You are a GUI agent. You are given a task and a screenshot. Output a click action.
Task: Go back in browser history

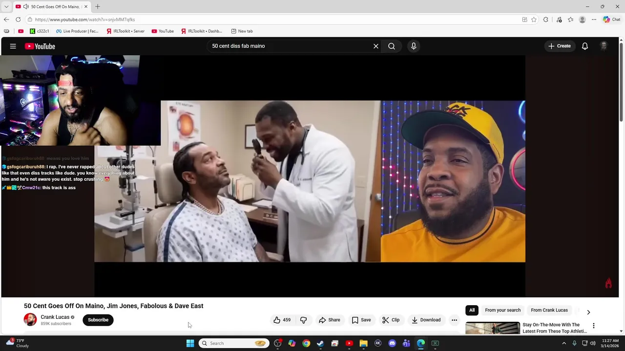[x=6, y=19]
